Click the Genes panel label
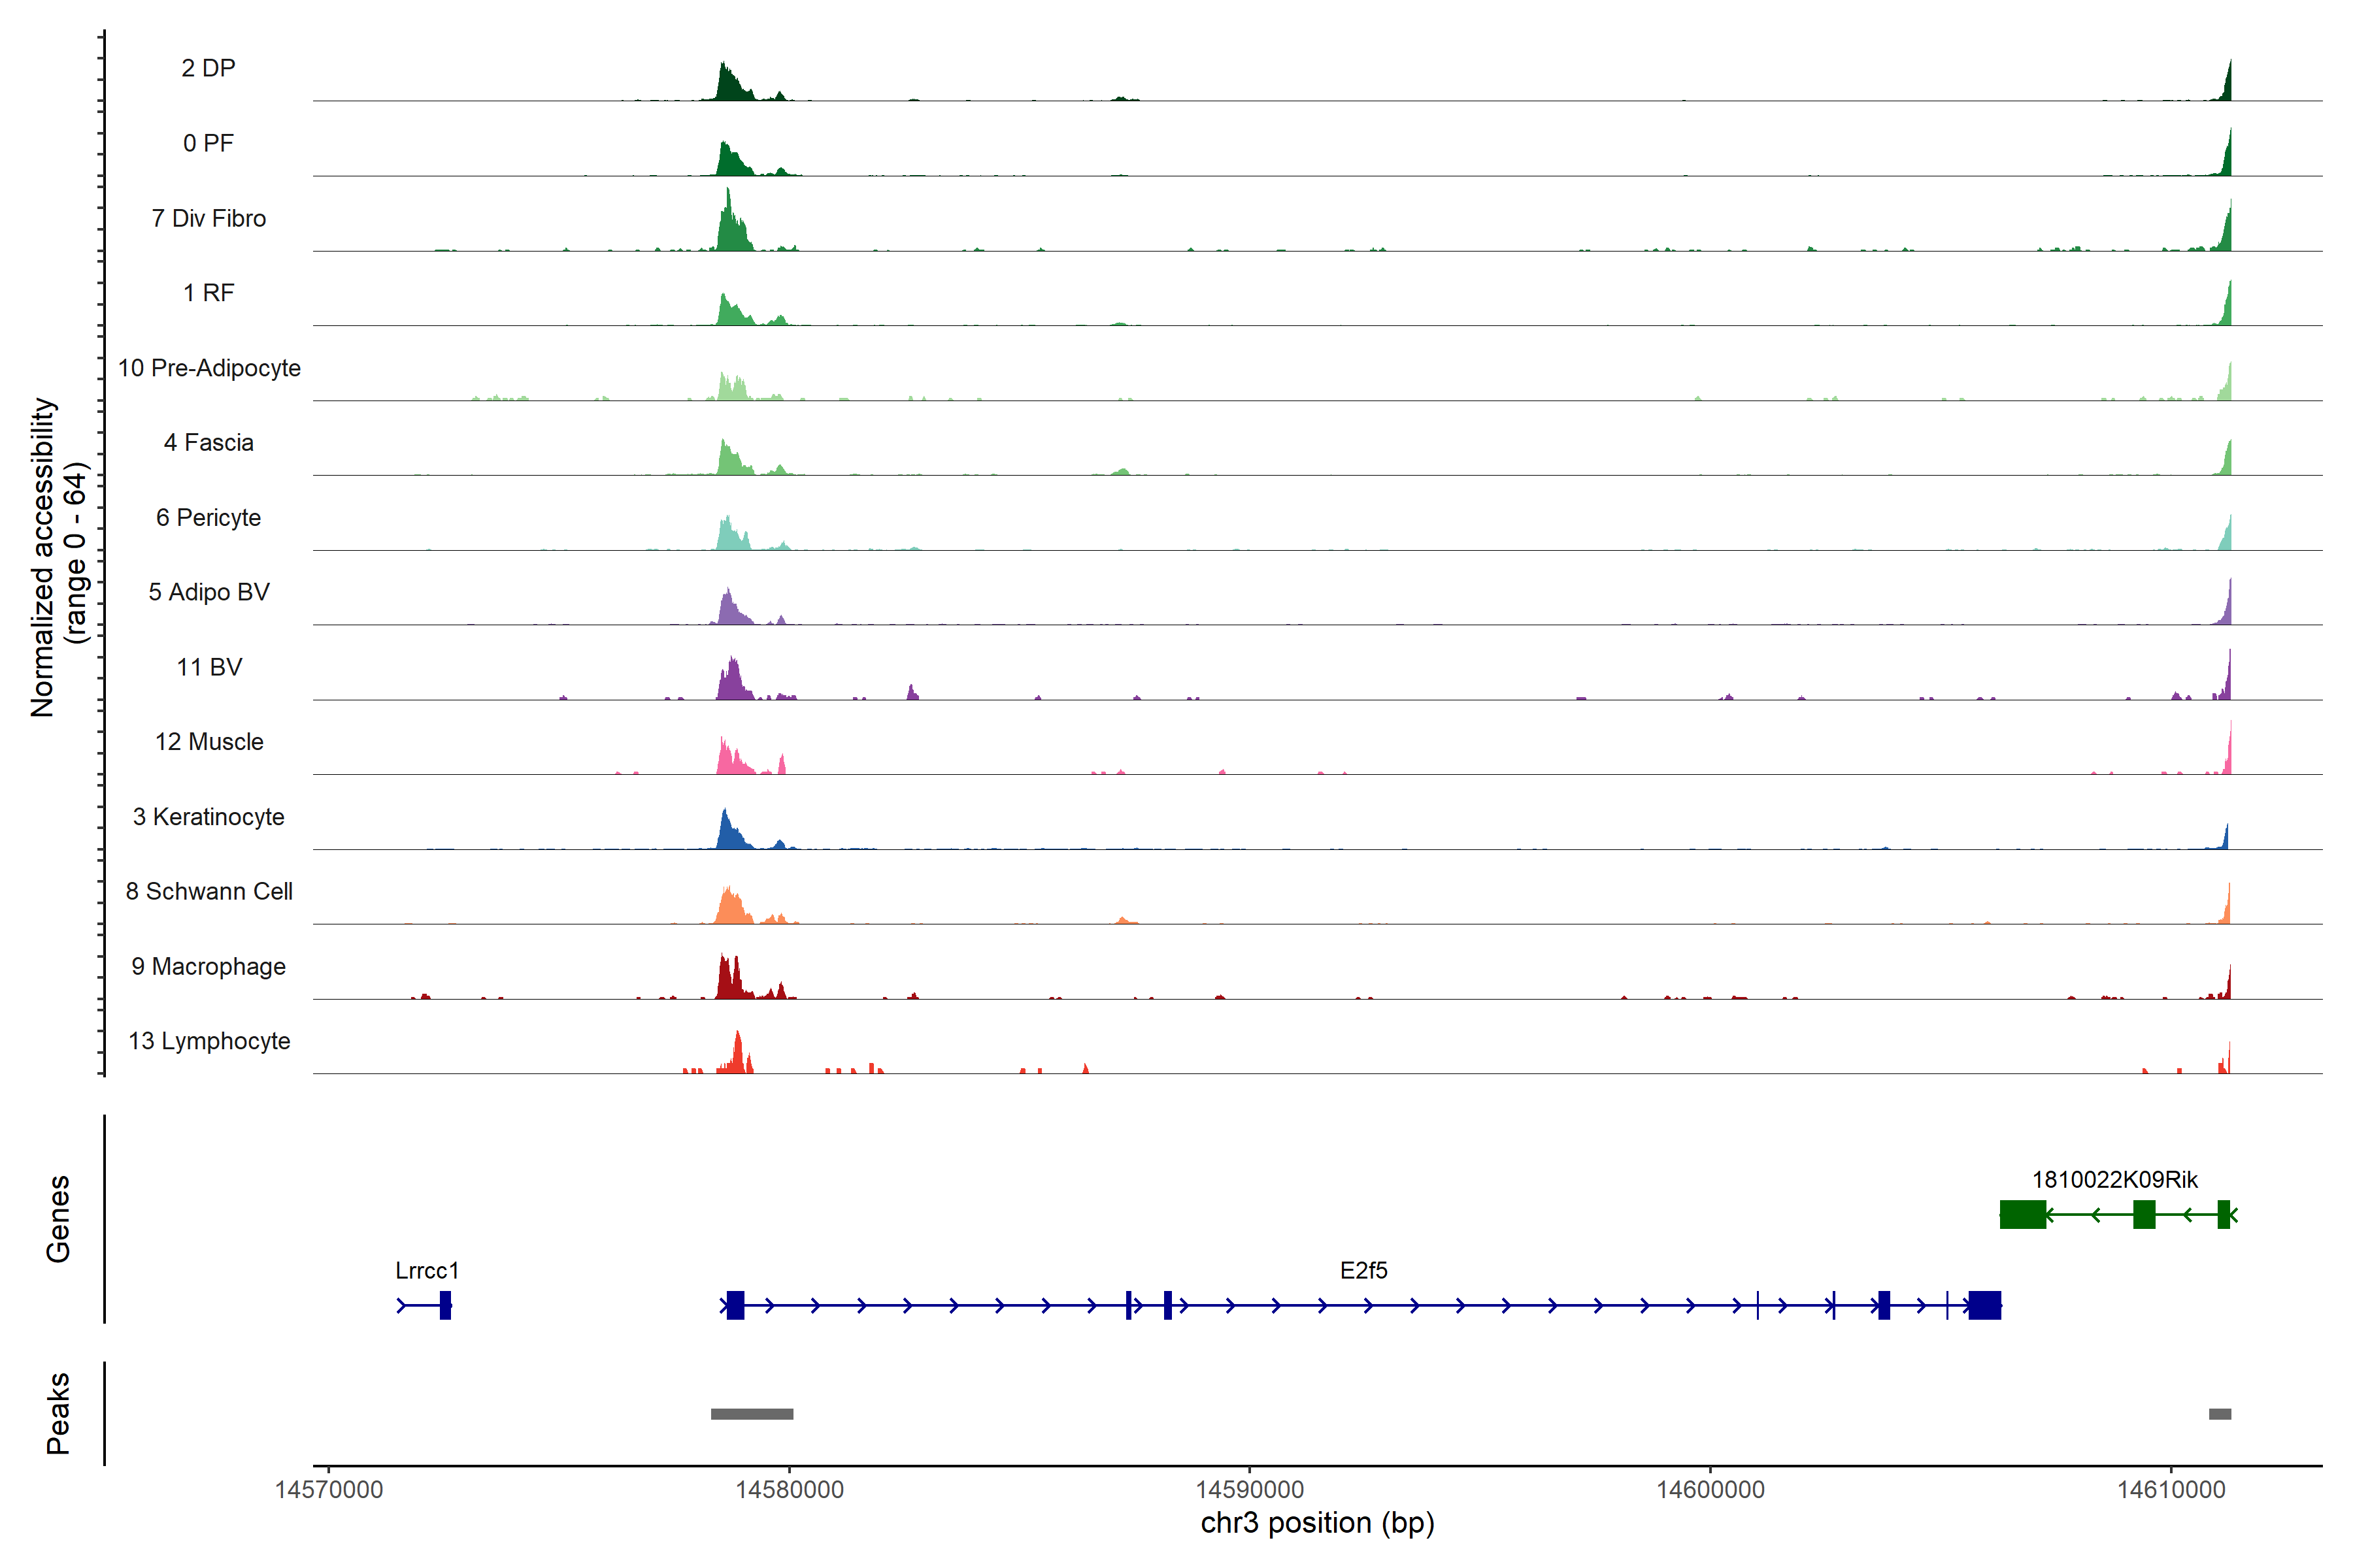Screen dimensions: 2353x1568 click(58, 1218)
